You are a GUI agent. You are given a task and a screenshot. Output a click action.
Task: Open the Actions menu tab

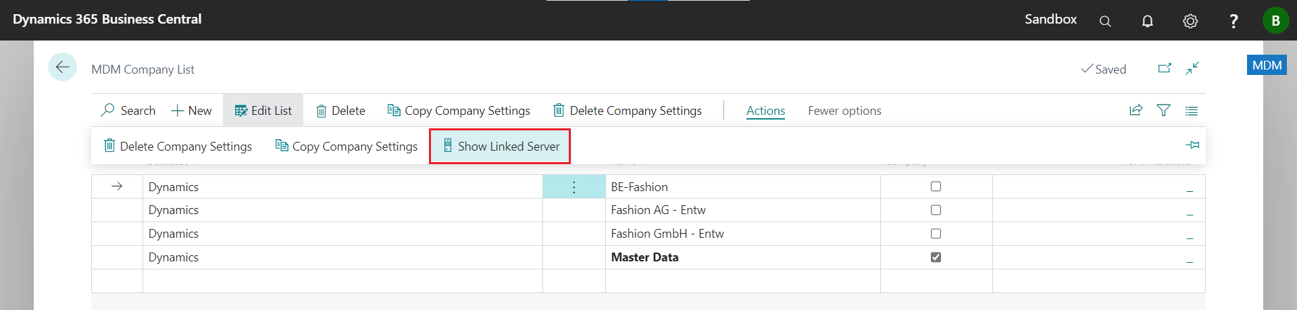coord(765,111)
